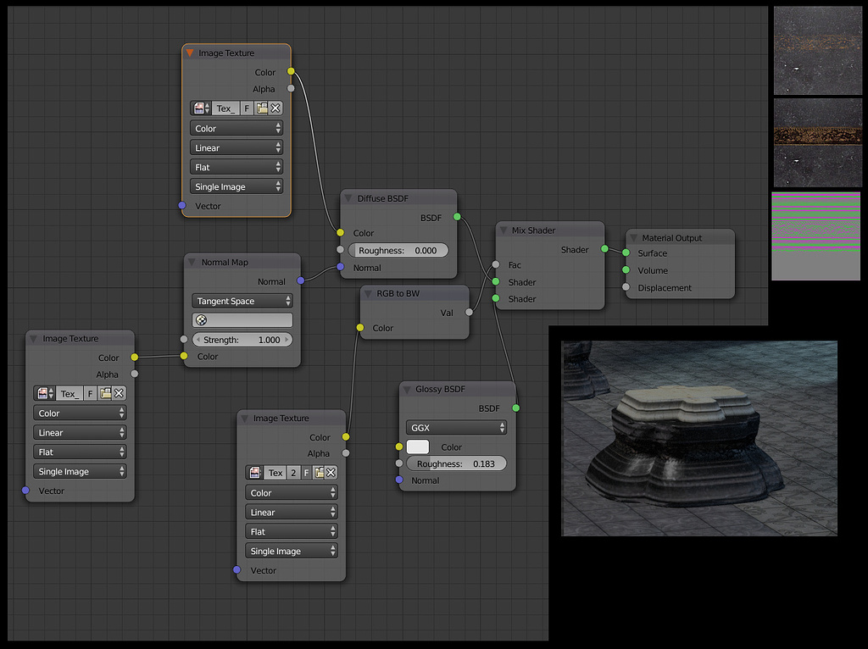This screenshot has height=649, width=868.
Task: Click Color input socket of RGB to BW node
Action: (359, 328)
